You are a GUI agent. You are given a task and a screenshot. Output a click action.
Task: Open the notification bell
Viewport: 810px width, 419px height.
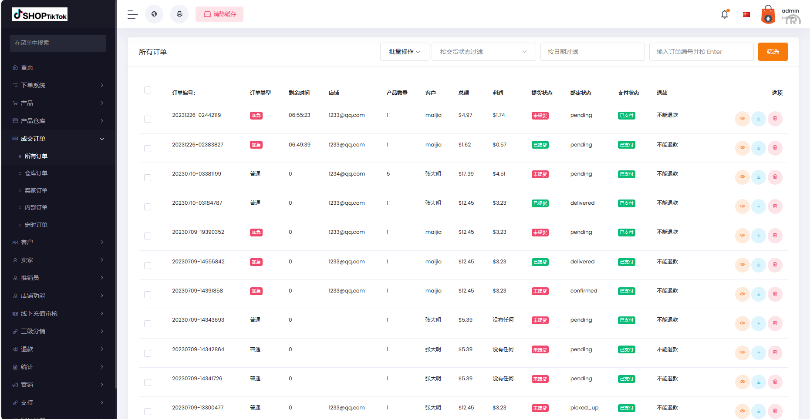[x=724, y=14]
